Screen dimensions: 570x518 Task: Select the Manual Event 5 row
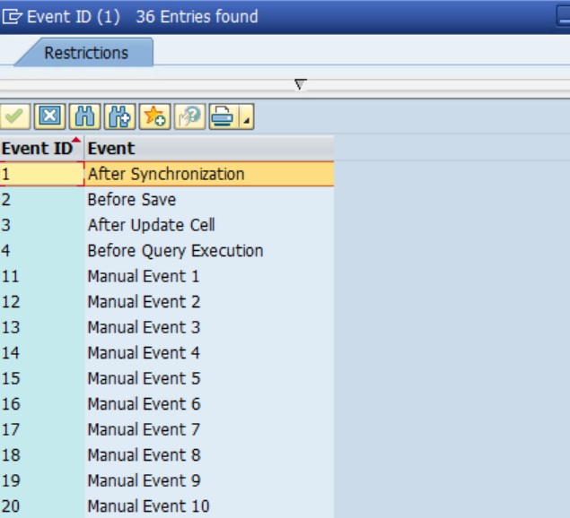tap(144, 378)
